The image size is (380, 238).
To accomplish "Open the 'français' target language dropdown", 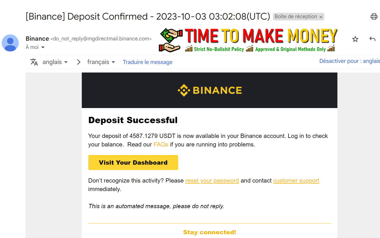I will click(101, 62).
